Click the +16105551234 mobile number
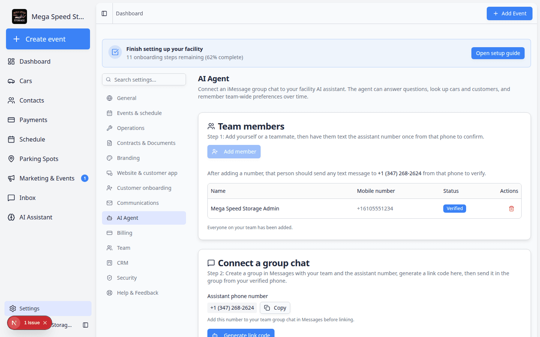 375,209
